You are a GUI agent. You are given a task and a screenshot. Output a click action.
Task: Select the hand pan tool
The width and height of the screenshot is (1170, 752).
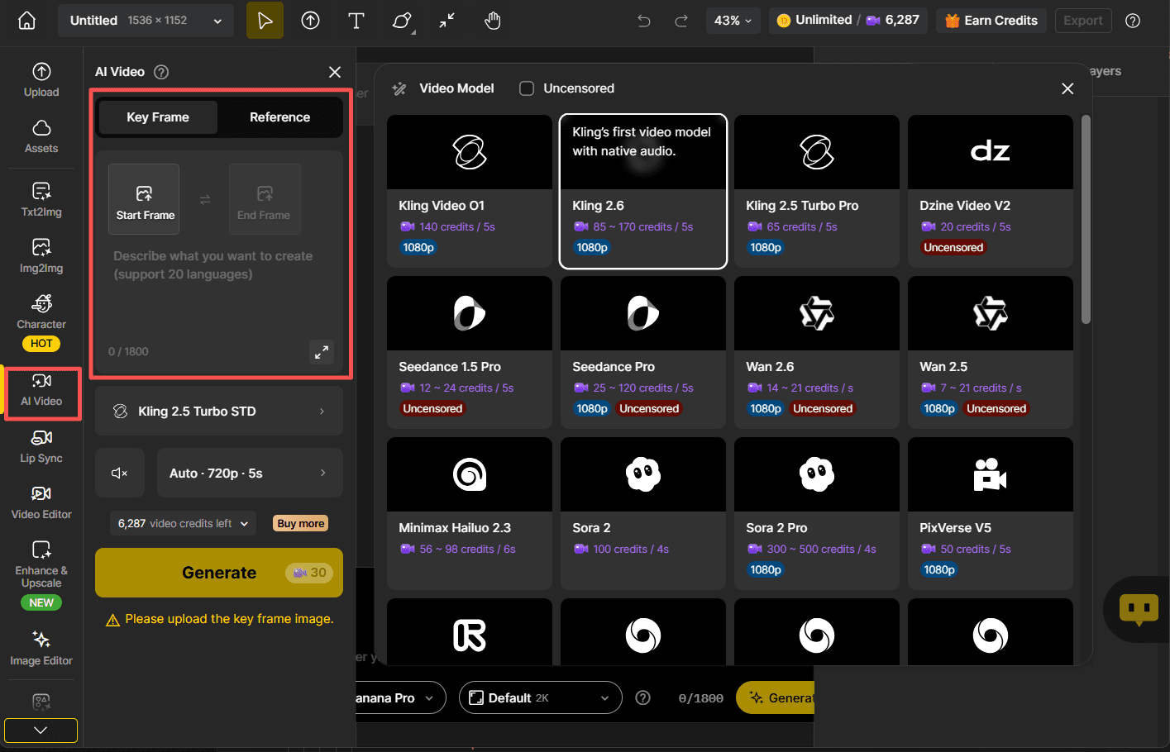point(493,21)
